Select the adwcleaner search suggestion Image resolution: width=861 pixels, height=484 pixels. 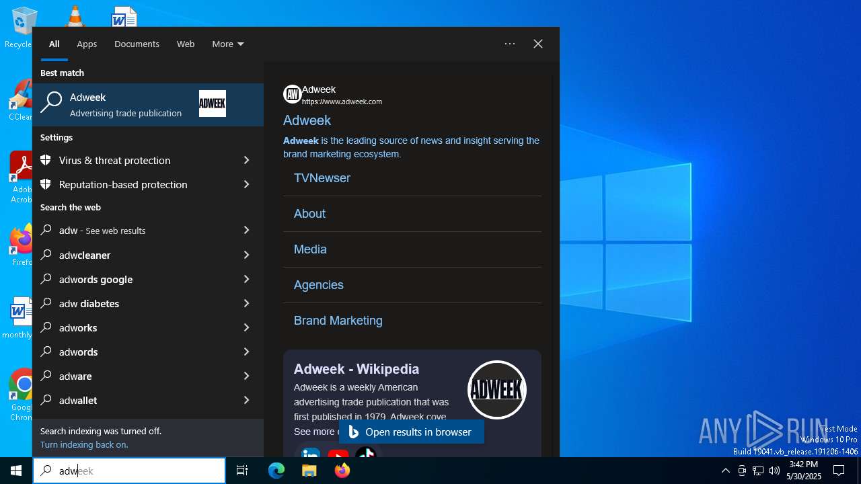tap(148, 255)
